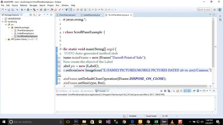The height and width of the screenshot is (125, 223).
Task: Select JLabelExample.java in Package Explorer
Action: (24, 33)
